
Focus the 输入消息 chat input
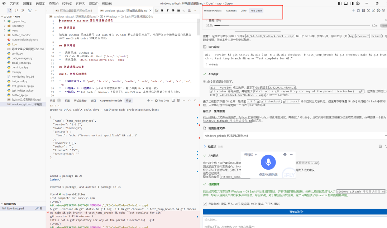click(x=295, y=222)
